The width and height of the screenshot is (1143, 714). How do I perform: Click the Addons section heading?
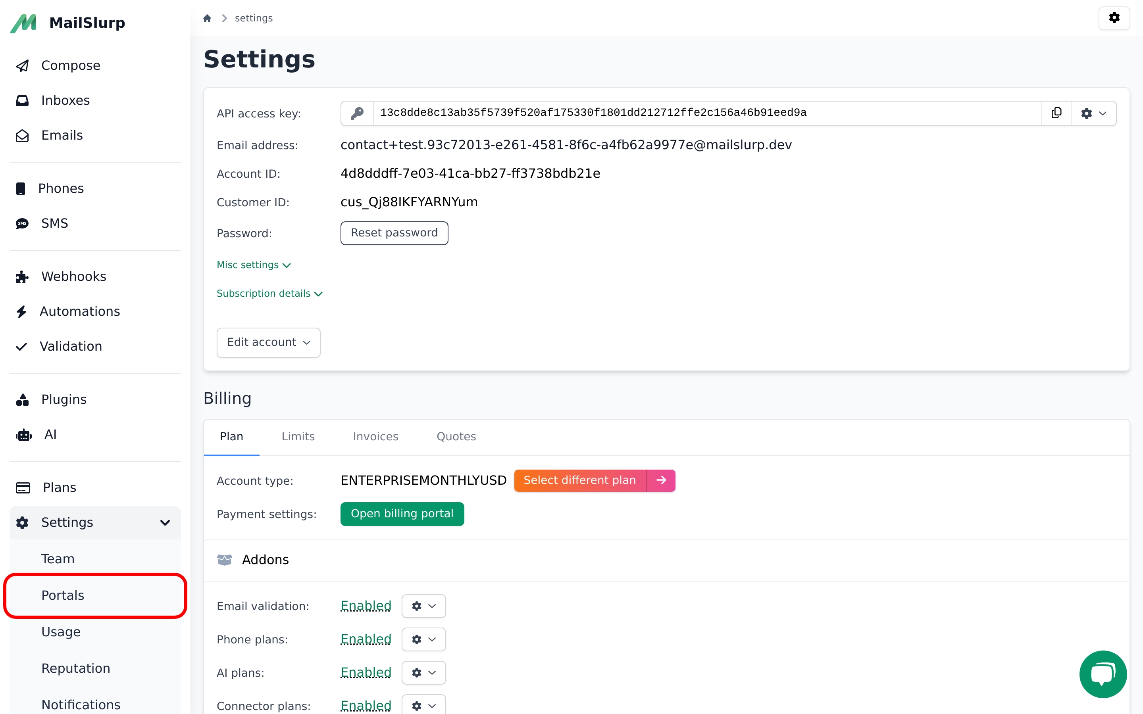tap(265, 560)
